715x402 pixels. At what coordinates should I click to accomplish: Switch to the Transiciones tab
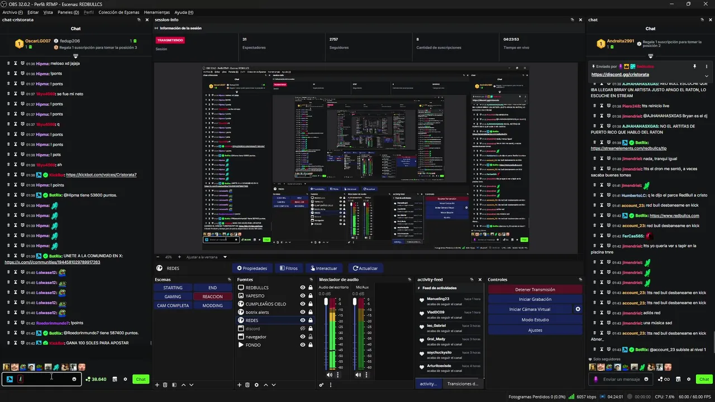[x=463, y=384]
